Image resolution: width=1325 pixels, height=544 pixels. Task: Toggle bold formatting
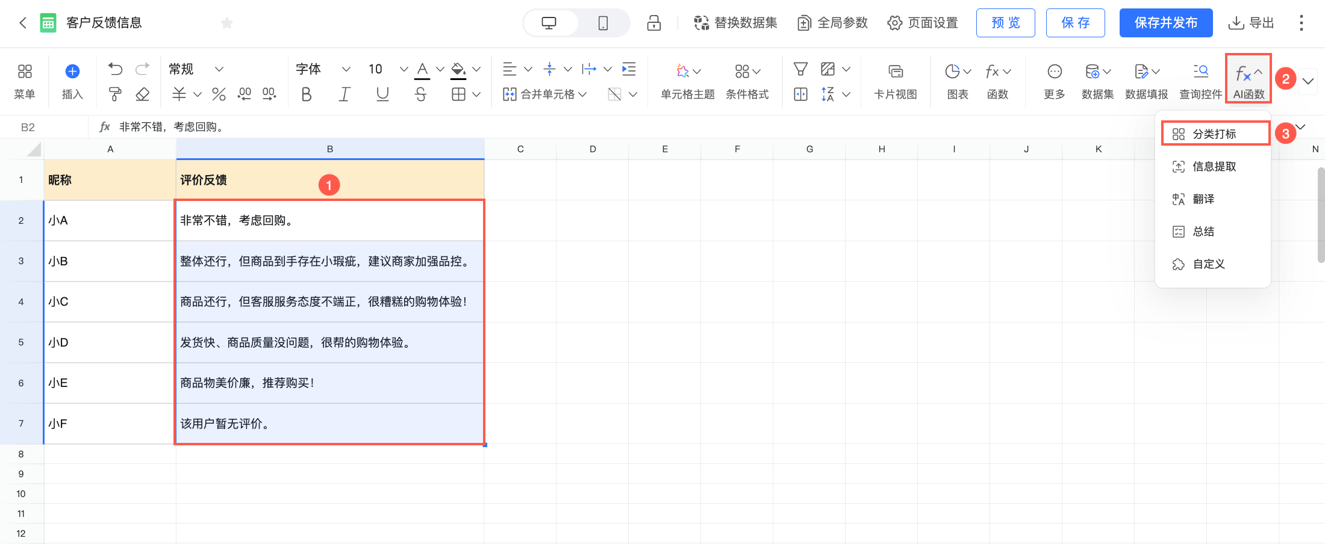[307, 94]
